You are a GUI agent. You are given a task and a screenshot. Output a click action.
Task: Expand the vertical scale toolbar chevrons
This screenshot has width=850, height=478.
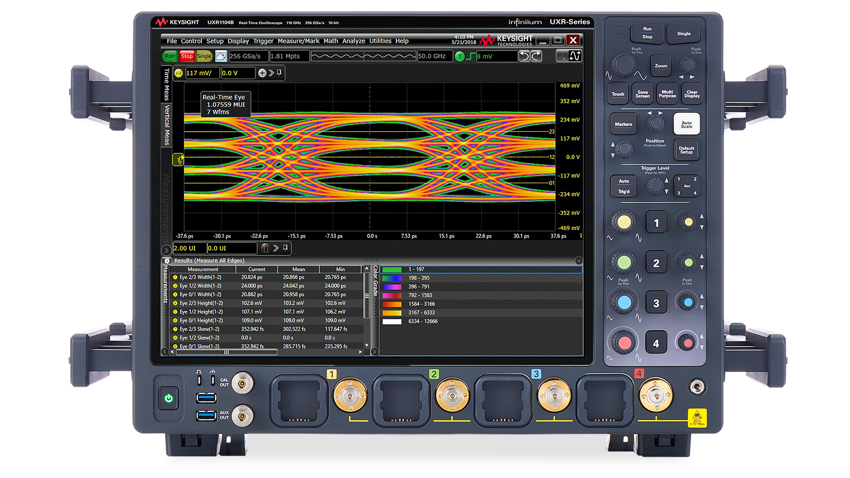click(x=271, y=73)
